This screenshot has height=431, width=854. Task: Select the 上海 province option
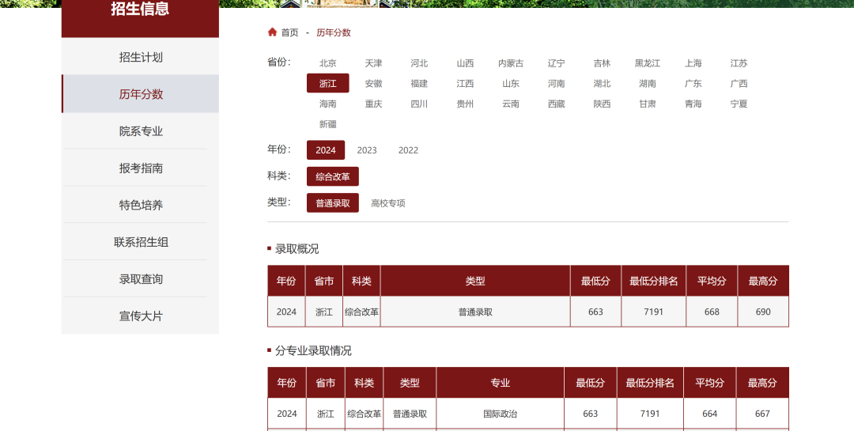point(693,63)
